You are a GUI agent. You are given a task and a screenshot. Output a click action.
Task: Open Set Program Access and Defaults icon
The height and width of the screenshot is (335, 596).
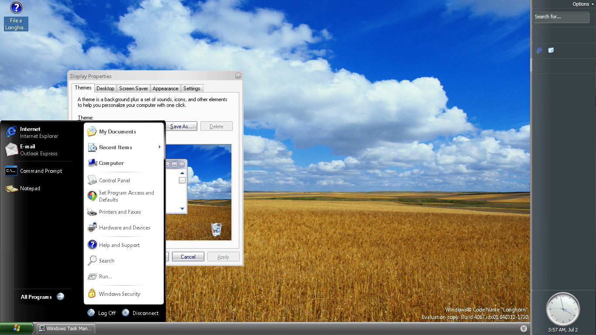92,196
